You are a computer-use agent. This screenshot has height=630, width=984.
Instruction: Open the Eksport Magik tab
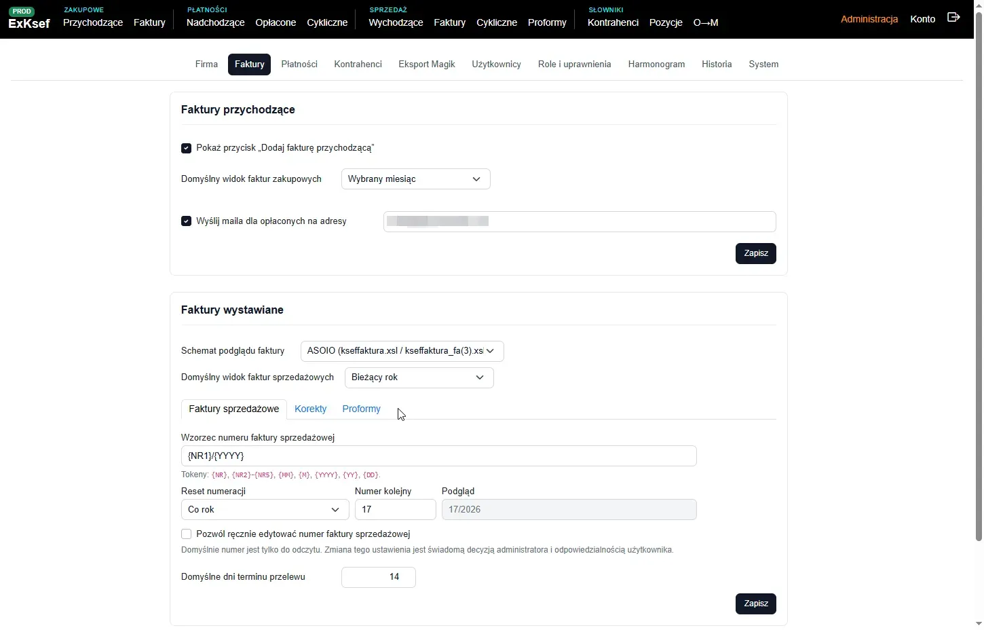point(427,64)
